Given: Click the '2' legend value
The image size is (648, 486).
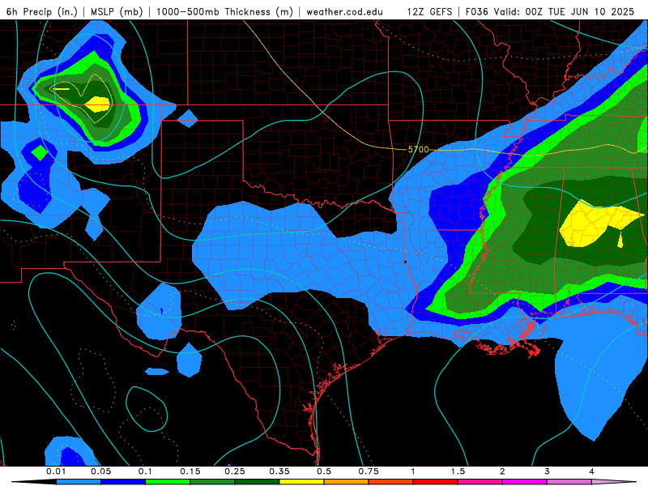Looking at the screenshot, I should coord(502,471).
